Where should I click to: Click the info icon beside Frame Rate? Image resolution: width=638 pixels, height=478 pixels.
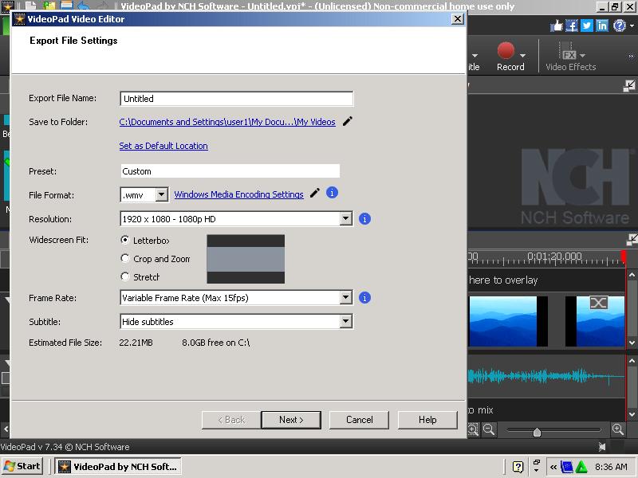click(x=364, y=298)
